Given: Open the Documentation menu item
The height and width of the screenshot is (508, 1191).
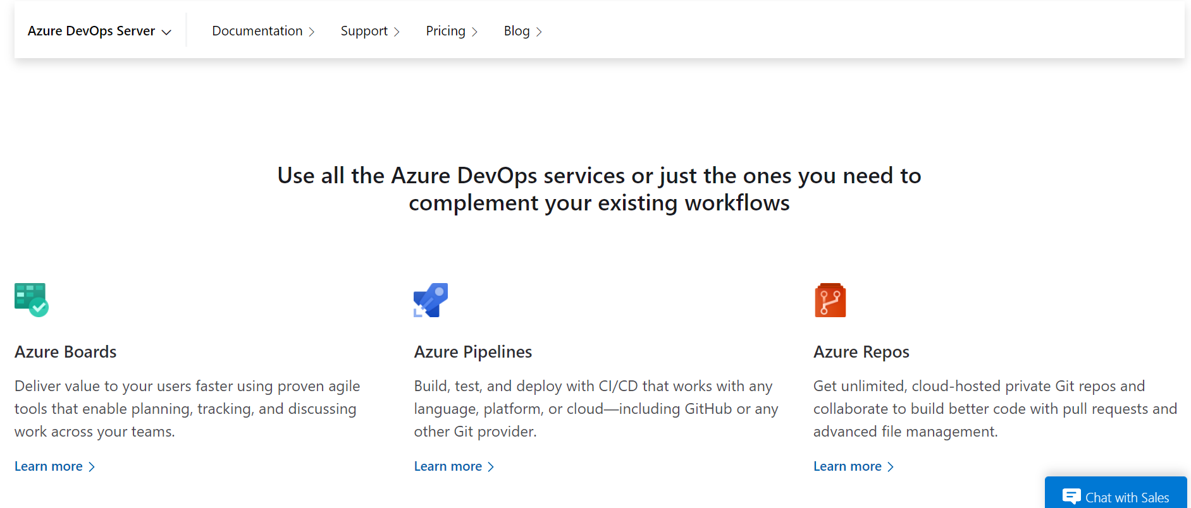Looking at the screenshot, I should 263,31.
